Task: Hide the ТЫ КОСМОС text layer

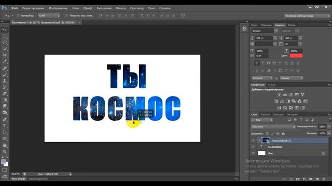Action: tap(253, 147)
